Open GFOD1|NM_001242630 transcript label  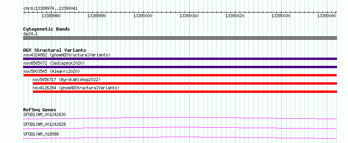pyautogui.click(x=45, y=114)
